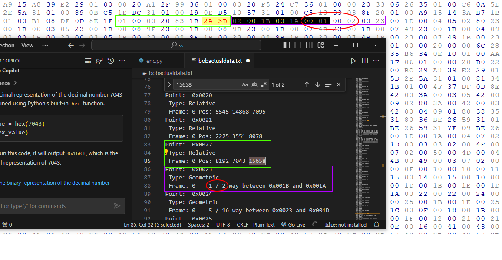Expand the find widget's replace toggle
The height and width of the screenshot is (260, 502).
tap(169, 84)
